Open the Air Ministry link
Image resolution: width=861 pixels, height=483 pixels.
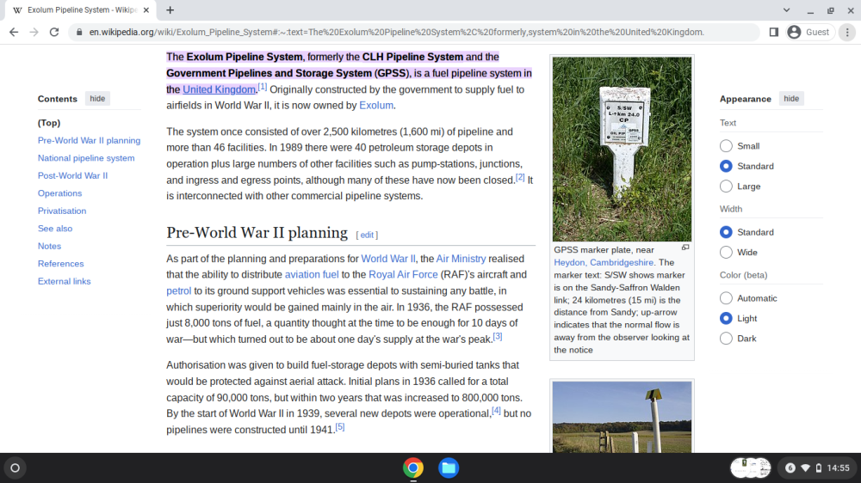coord(461,259)
